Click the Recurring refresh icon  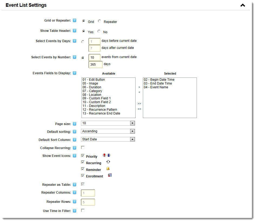point(108,162)
